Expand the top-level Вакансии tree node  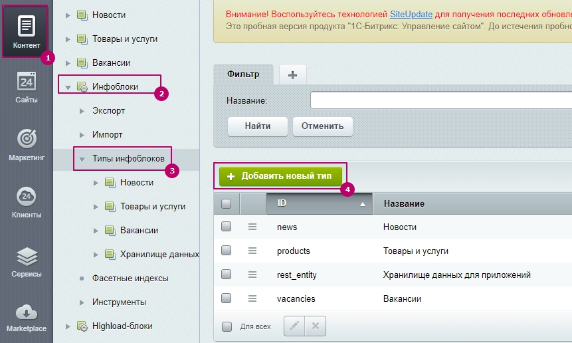tap(68, 63)
